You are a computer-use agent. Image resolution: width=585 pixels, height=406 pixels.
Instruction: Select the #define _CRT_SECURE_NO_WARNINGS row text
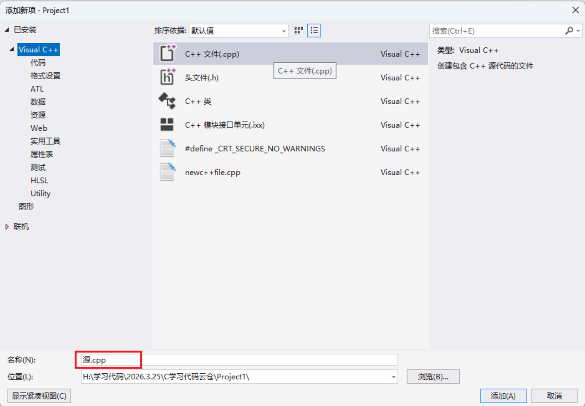255,149
